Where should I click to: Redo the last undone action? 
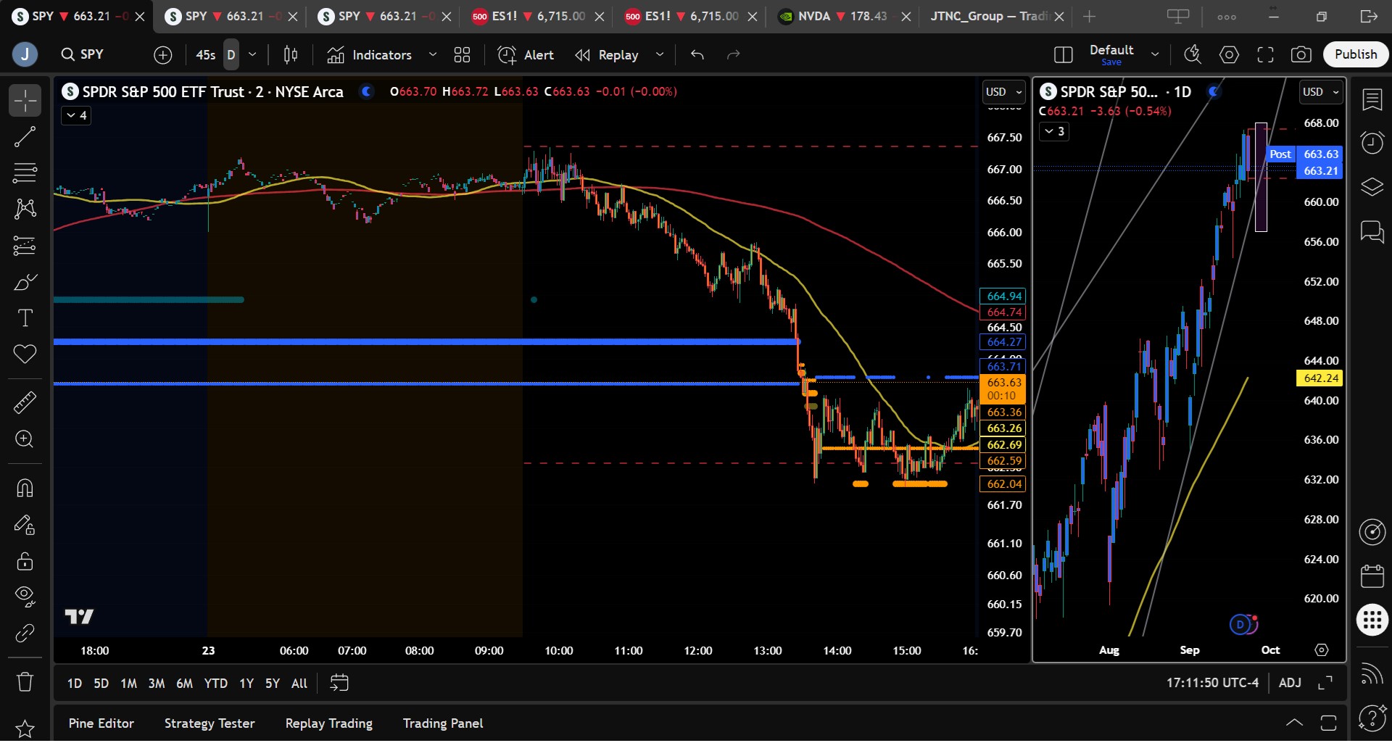[734, 54]
